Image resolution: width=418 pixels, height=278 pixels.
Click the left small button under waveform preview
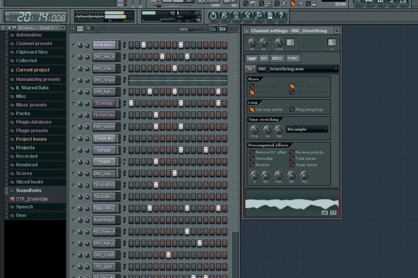coord(324,212)
